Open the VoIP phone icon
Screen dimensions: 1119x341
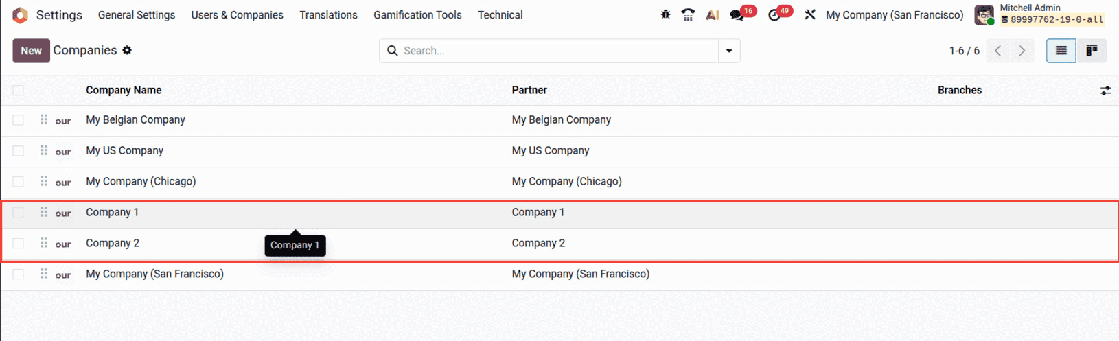click(688, 14)
